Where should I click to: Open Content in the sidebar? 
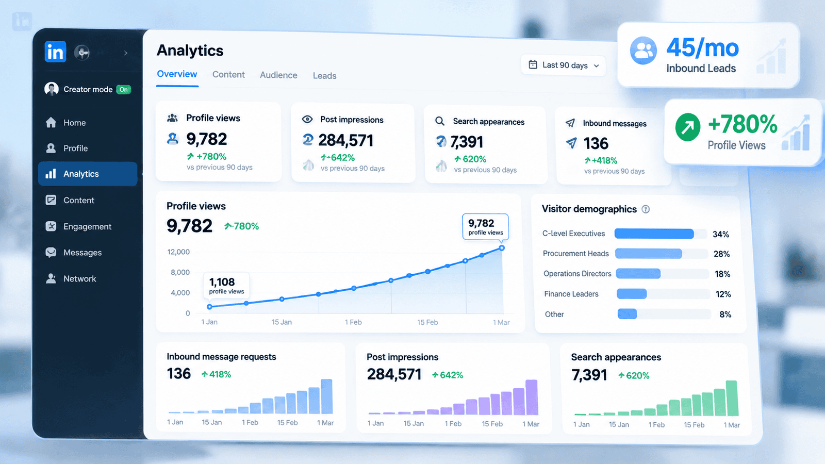pyautogui.click(x=88, y=200)
